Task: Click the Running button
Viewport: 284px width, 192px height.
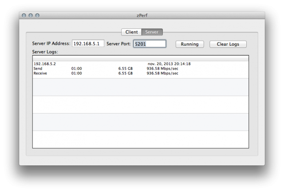Action: point(189,44)
